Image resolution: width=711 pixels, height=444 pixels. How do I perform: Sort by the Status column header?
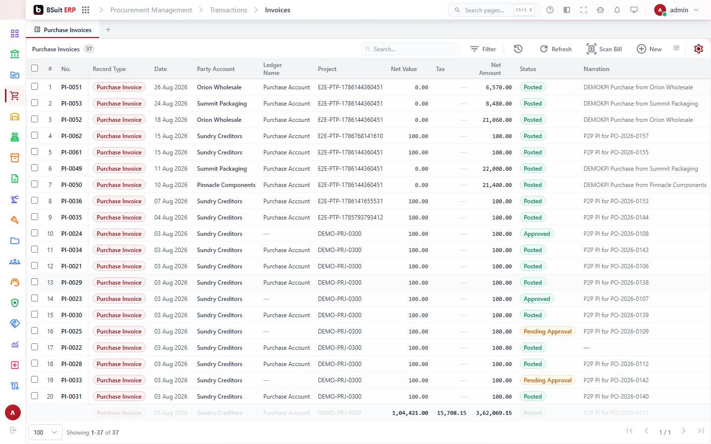pyautogui.click(x=528, y=69)
